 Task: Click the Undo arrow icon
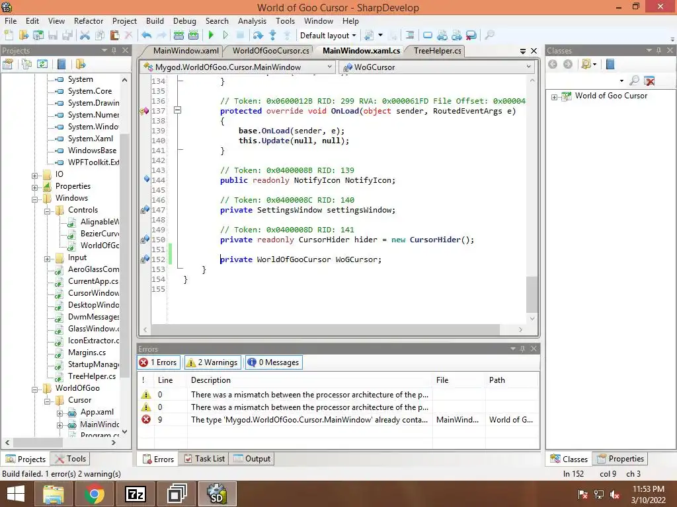[x=146, y=36]
